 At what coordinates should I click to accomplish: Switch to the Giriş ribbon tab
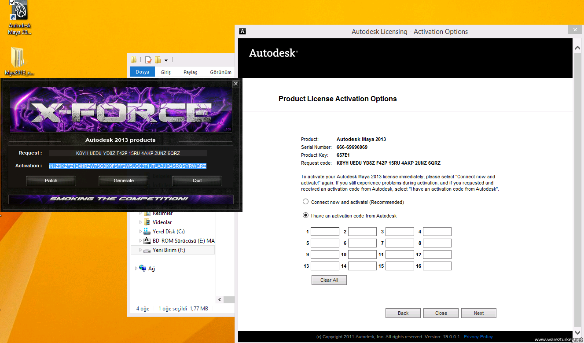165,72
